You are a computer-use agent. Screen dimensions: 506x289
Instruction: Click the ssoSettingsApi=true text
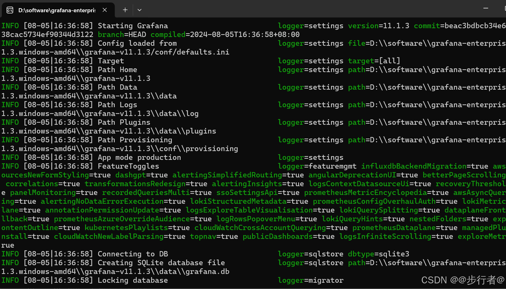click(x=258, y=192)
